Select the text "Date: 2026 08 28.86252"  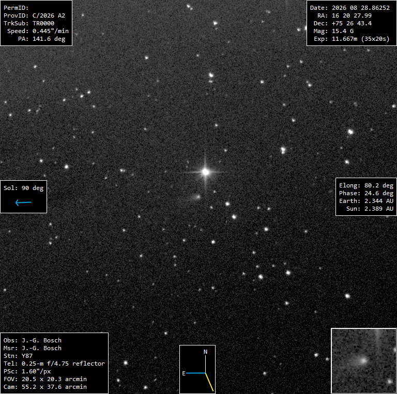350,8
